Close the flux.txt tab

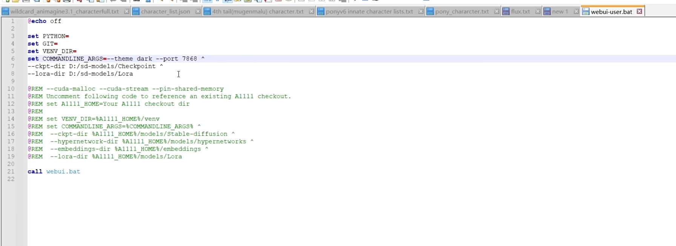(538, 12)
